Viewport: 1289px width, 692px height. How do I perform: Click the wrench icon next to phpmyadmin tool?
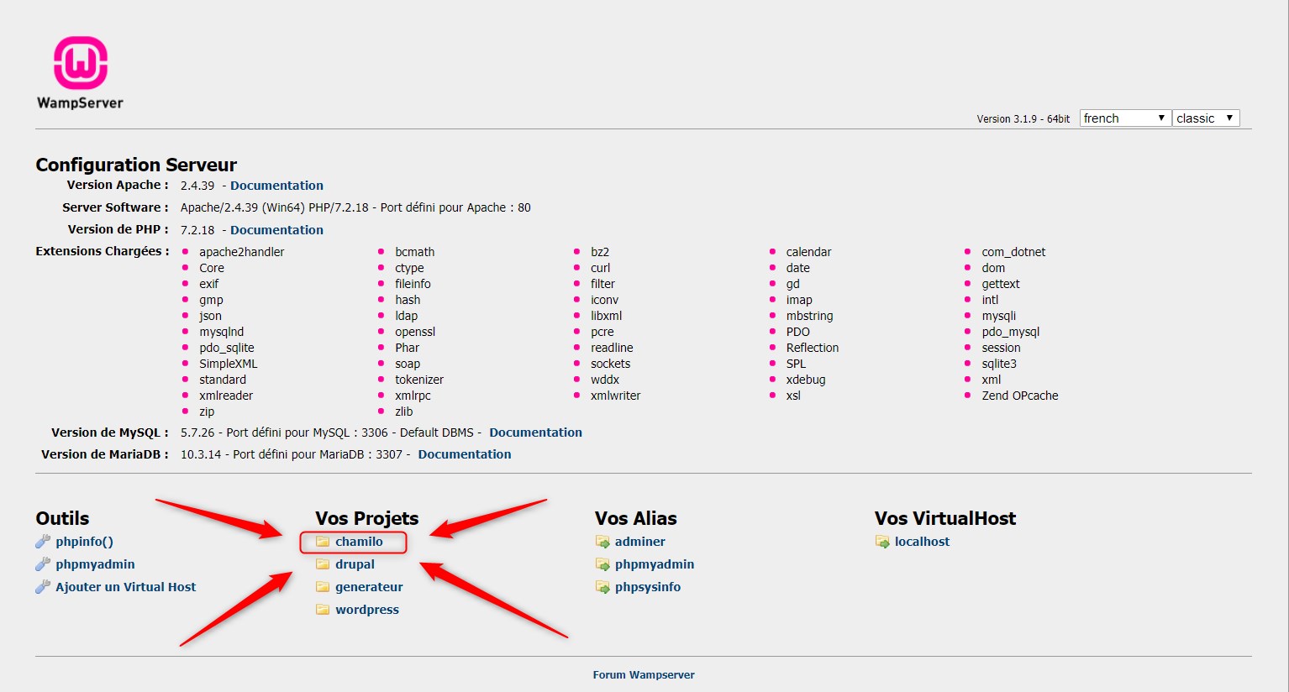click(x=43, y=564)
